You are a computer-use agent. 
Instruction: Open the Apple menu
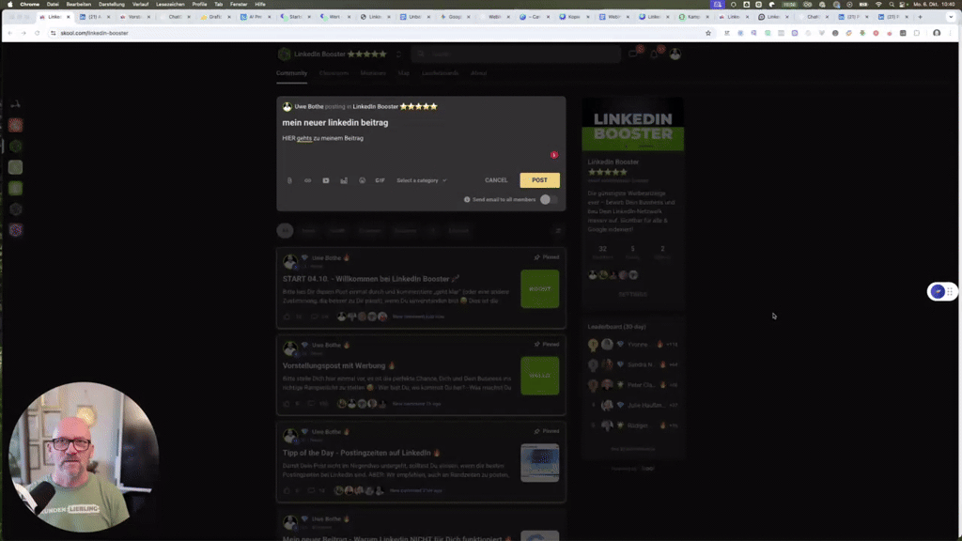[9, 5]
